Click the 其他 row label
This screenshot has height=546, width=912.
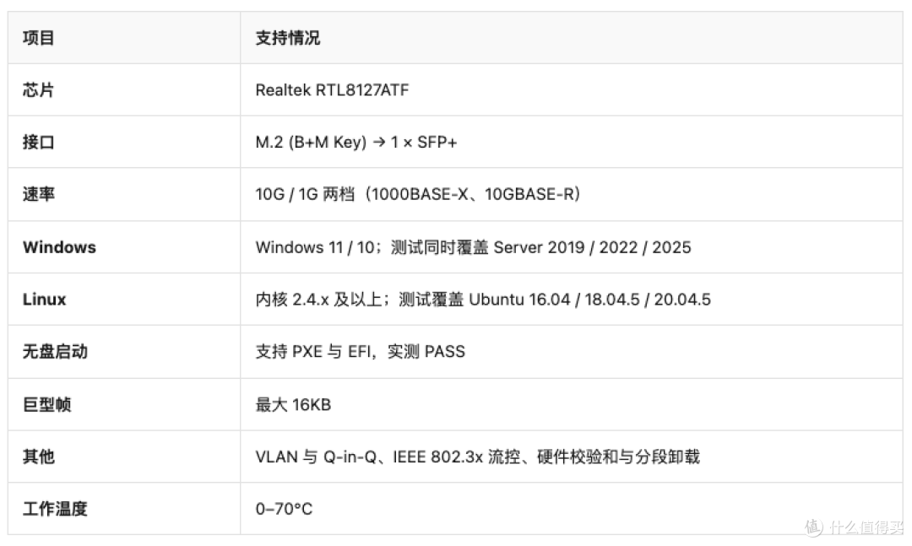pyautogui.click(x=124, y=457)
